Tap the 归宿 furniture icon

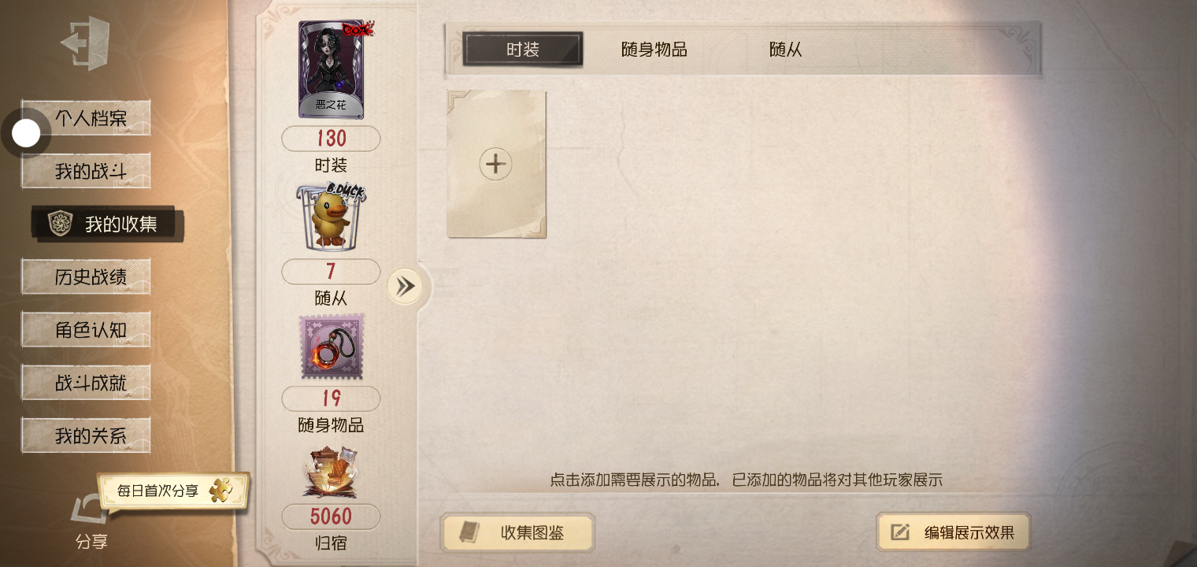pyautogui.click(x=332, y=472)
